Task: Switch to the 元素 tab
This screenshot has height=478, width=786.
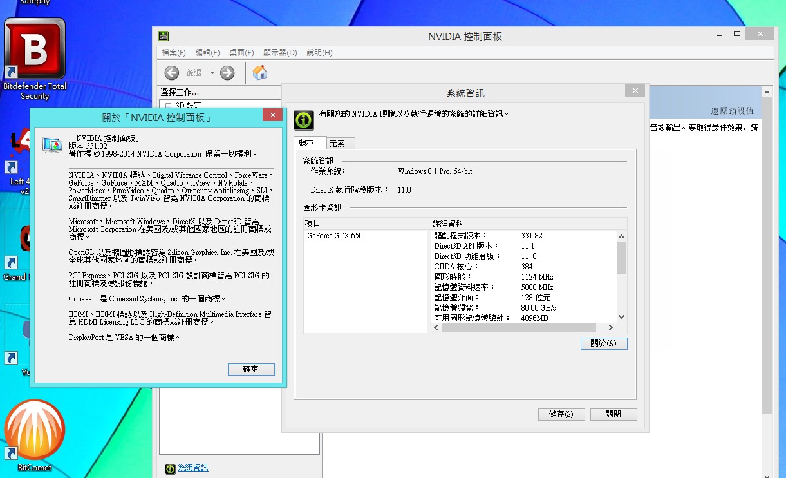Action: (x=340, y=144)
